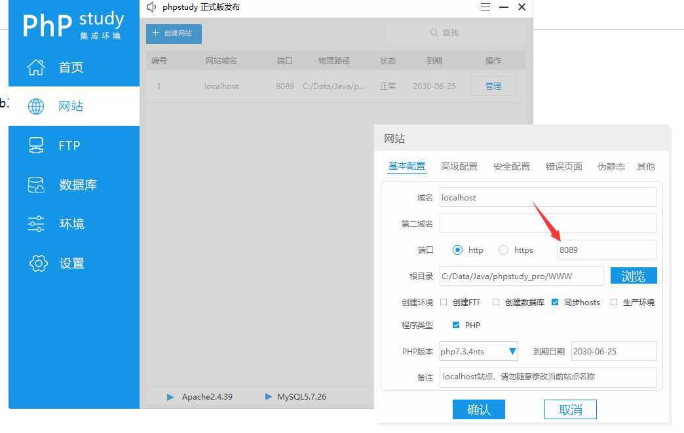Click the 创建网站 create website button
Screen dimensions: 684x433
click(174, 33)
